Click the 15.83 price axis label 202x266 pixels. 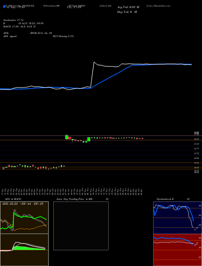(x=197, y=144)
